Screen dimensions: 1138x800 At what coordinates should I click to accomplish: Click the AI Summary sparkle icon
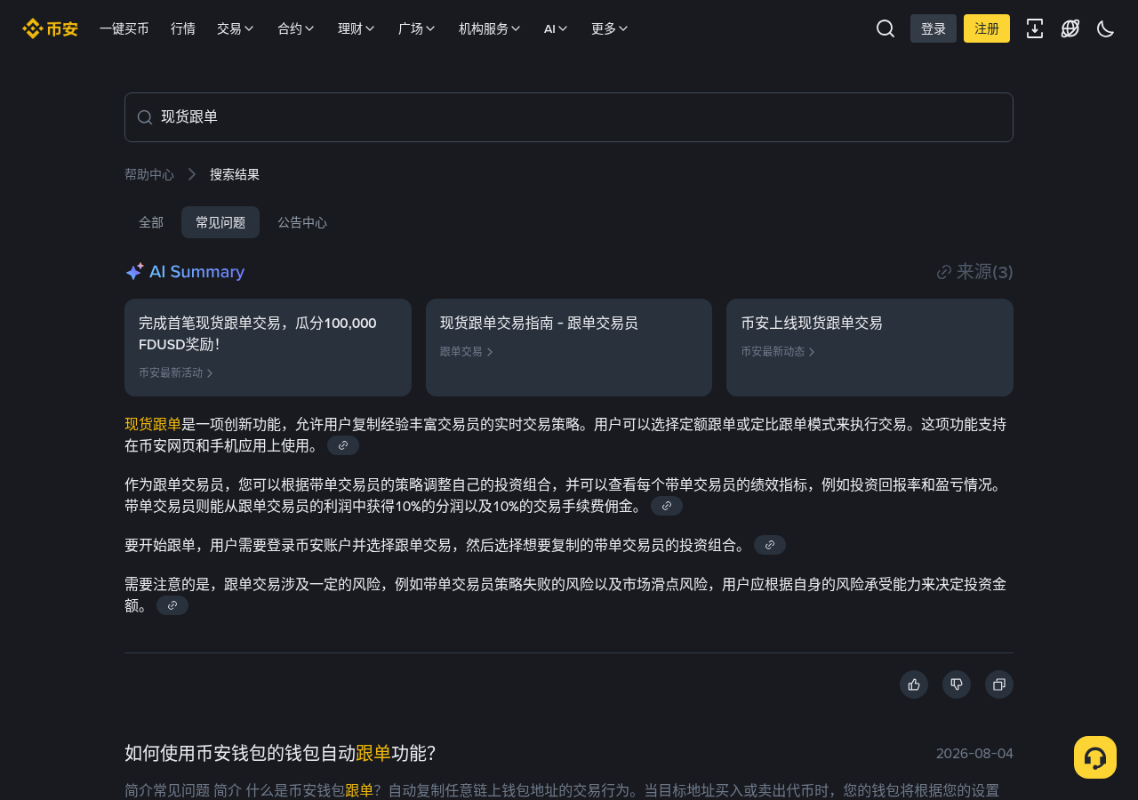(x=134, y=272)
